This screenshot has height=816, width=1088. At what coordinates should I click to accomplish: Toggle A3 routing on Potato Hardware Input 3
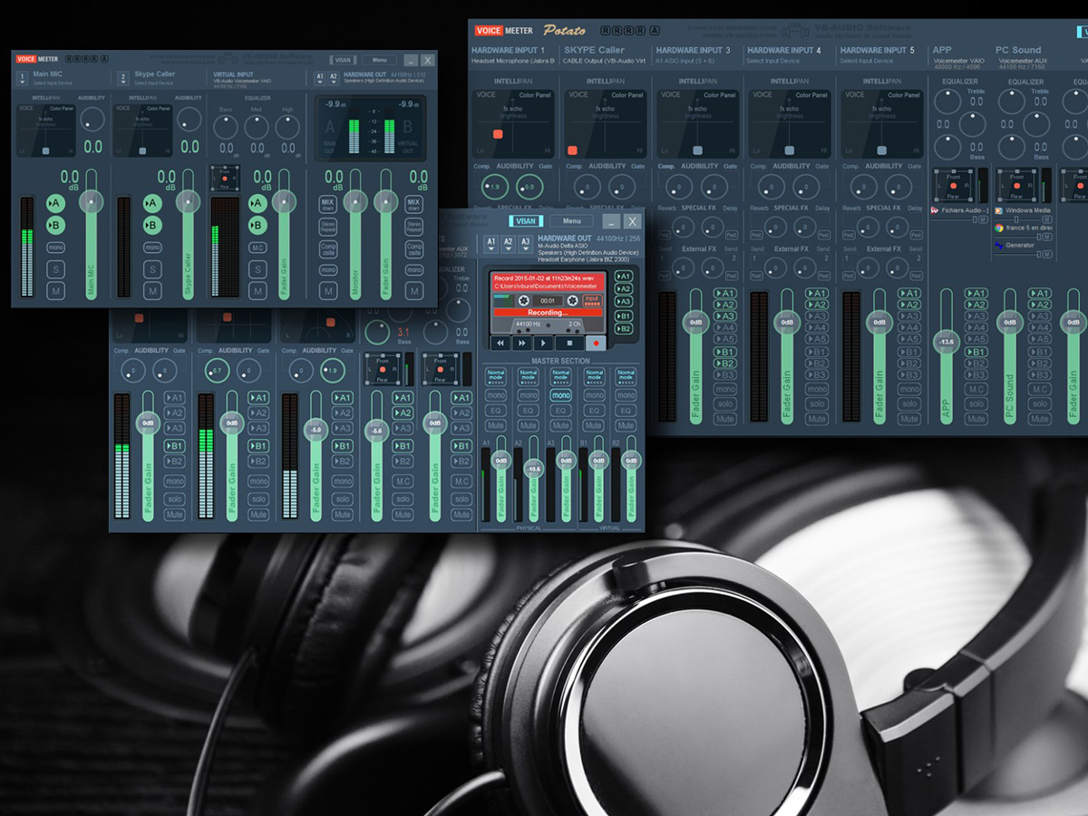[724, 316]
